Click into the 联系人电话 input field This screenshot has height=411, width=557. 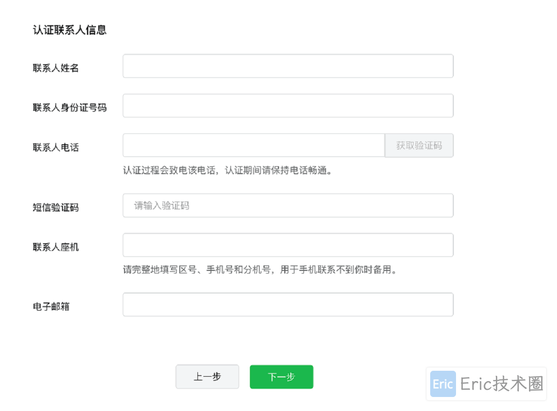pyautogui.click(x=254, y=146)
